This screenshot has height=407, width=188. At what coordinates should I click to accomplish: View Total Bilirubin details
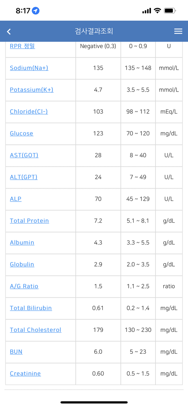point(31,308)
